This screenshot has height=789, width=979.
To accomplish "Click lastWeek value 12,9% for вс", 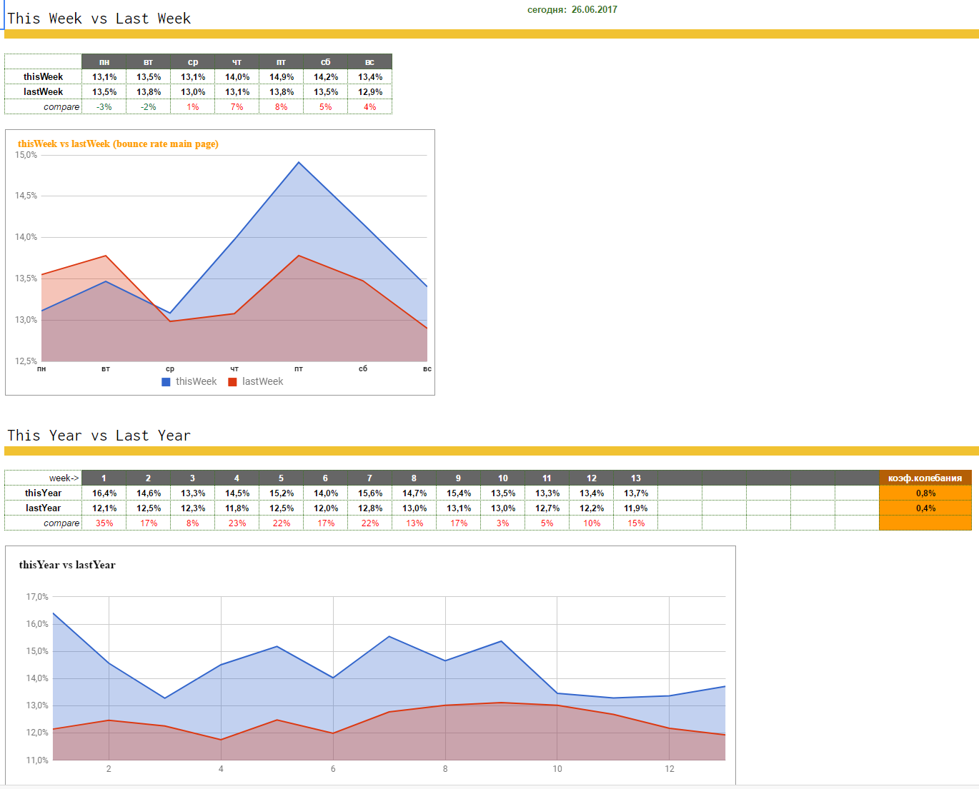I will click(x=370, y=92).
